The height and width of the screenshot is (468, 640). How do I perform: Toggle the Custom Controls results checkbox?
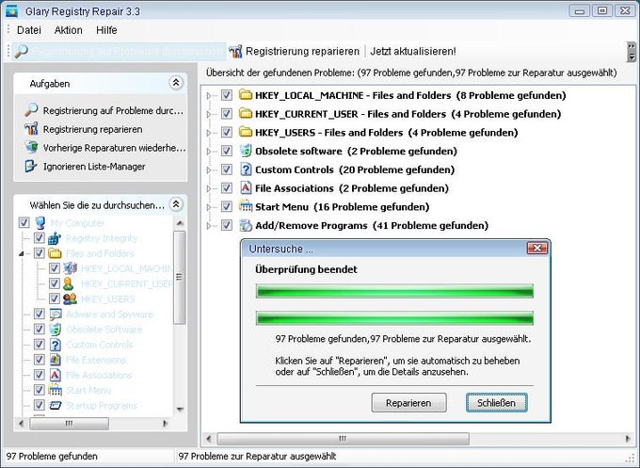[x=227, y=169]
